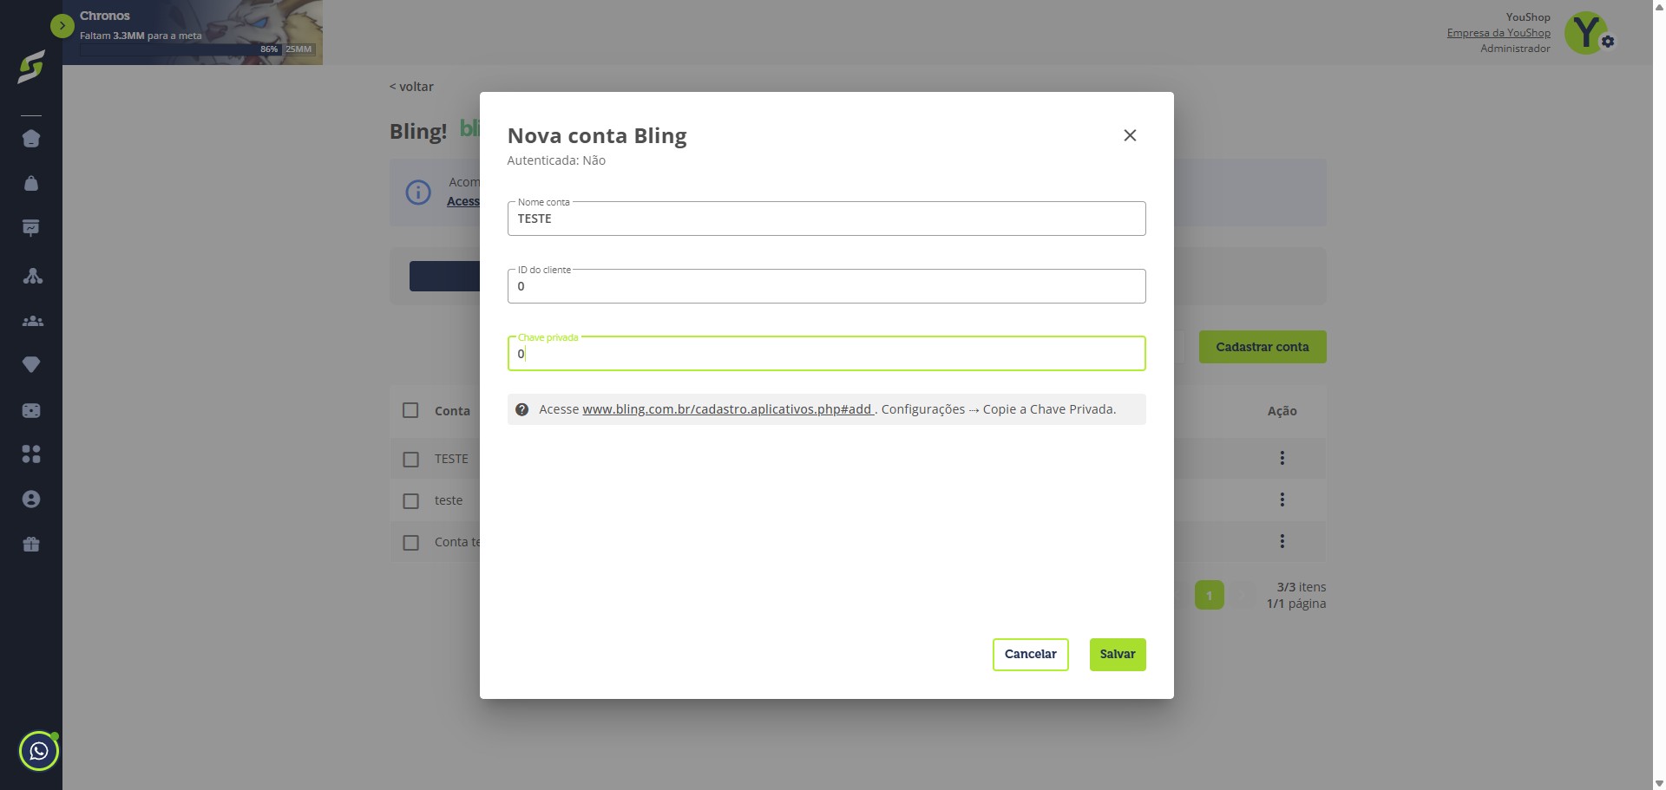Close the Nova conta Bling dialog
The image size is (1666, 790).
point(1130,135)
